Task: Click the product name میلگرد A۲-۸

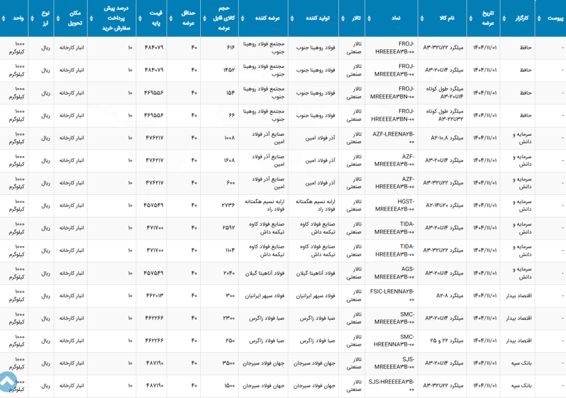Action: pyautogui.click(x=450, y=296)
